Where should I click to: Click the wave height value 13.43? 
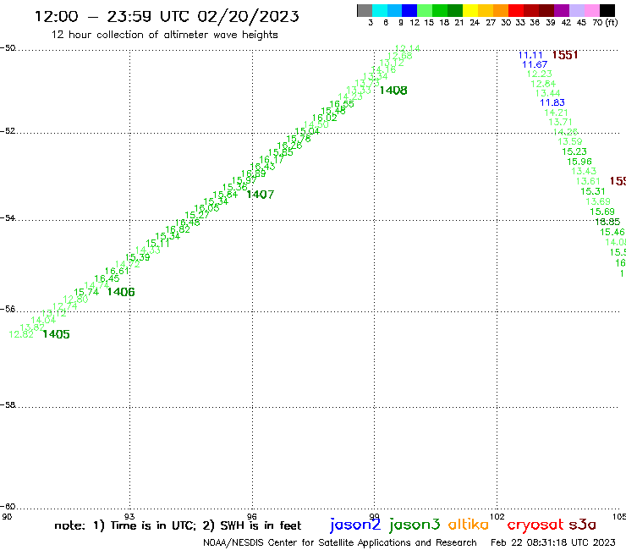tap(584, 172)
